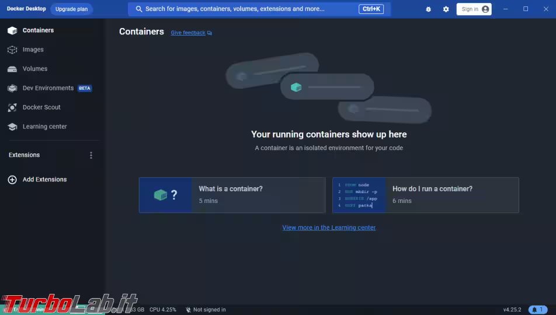Screen dimensions: 556x315
Task: Close the Docker Desktop window
Action: click(x=546, y=9)
